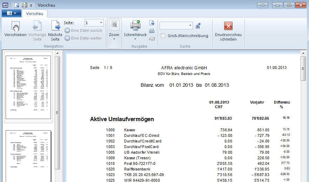
Task: Click the red Druckvorschau schließen icon
Action: 228,26
